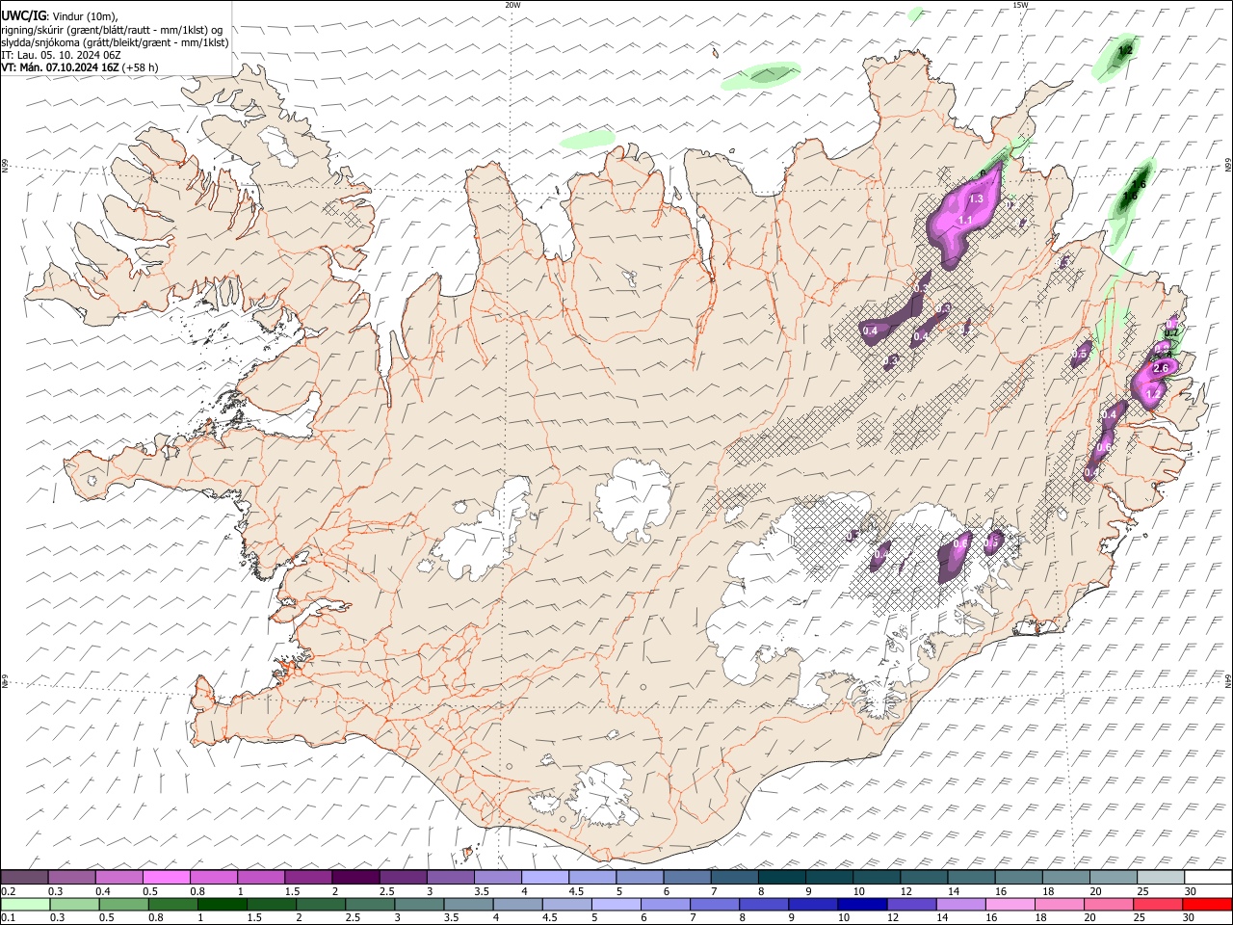Viewport: 1233px width, 925px height.
Task: Select the slydda/snjókoma legend description line
Action: tap(115, 42)
